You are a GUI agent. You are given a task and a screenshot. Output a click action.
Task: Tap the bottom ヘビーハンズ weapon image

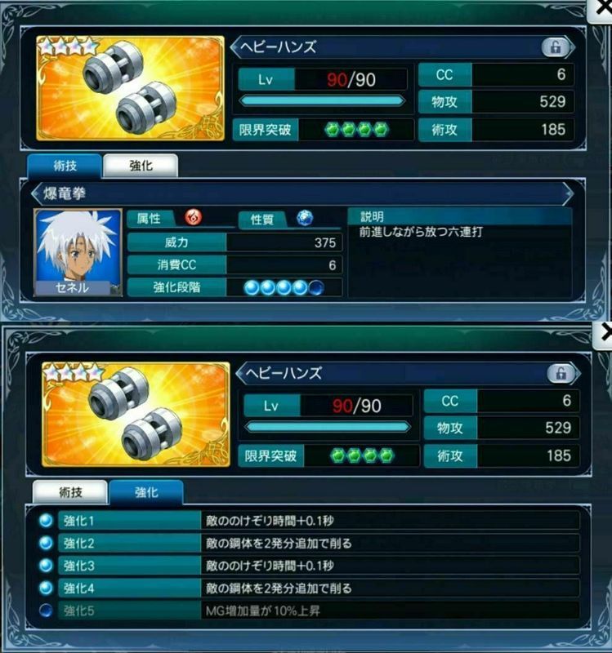[136, 415]
